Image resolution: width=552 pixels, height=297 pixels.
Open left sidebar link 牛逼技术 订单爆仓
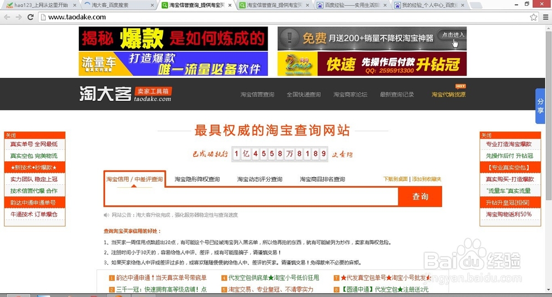(34, 214)
